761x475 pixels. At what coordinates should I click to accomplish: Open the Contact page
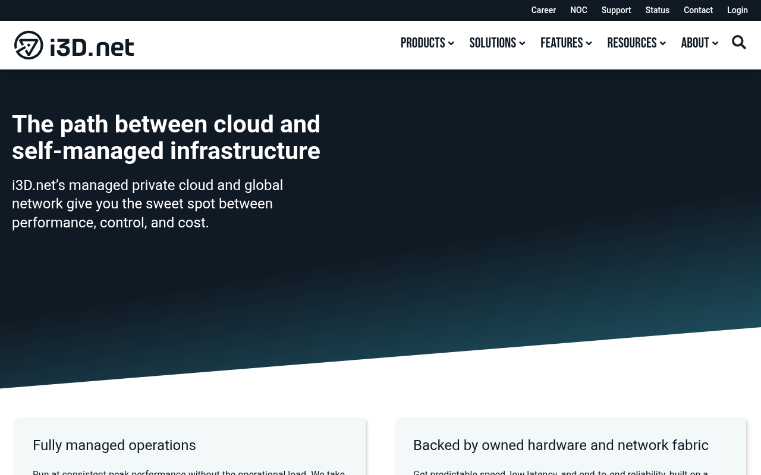click(698, 10)
